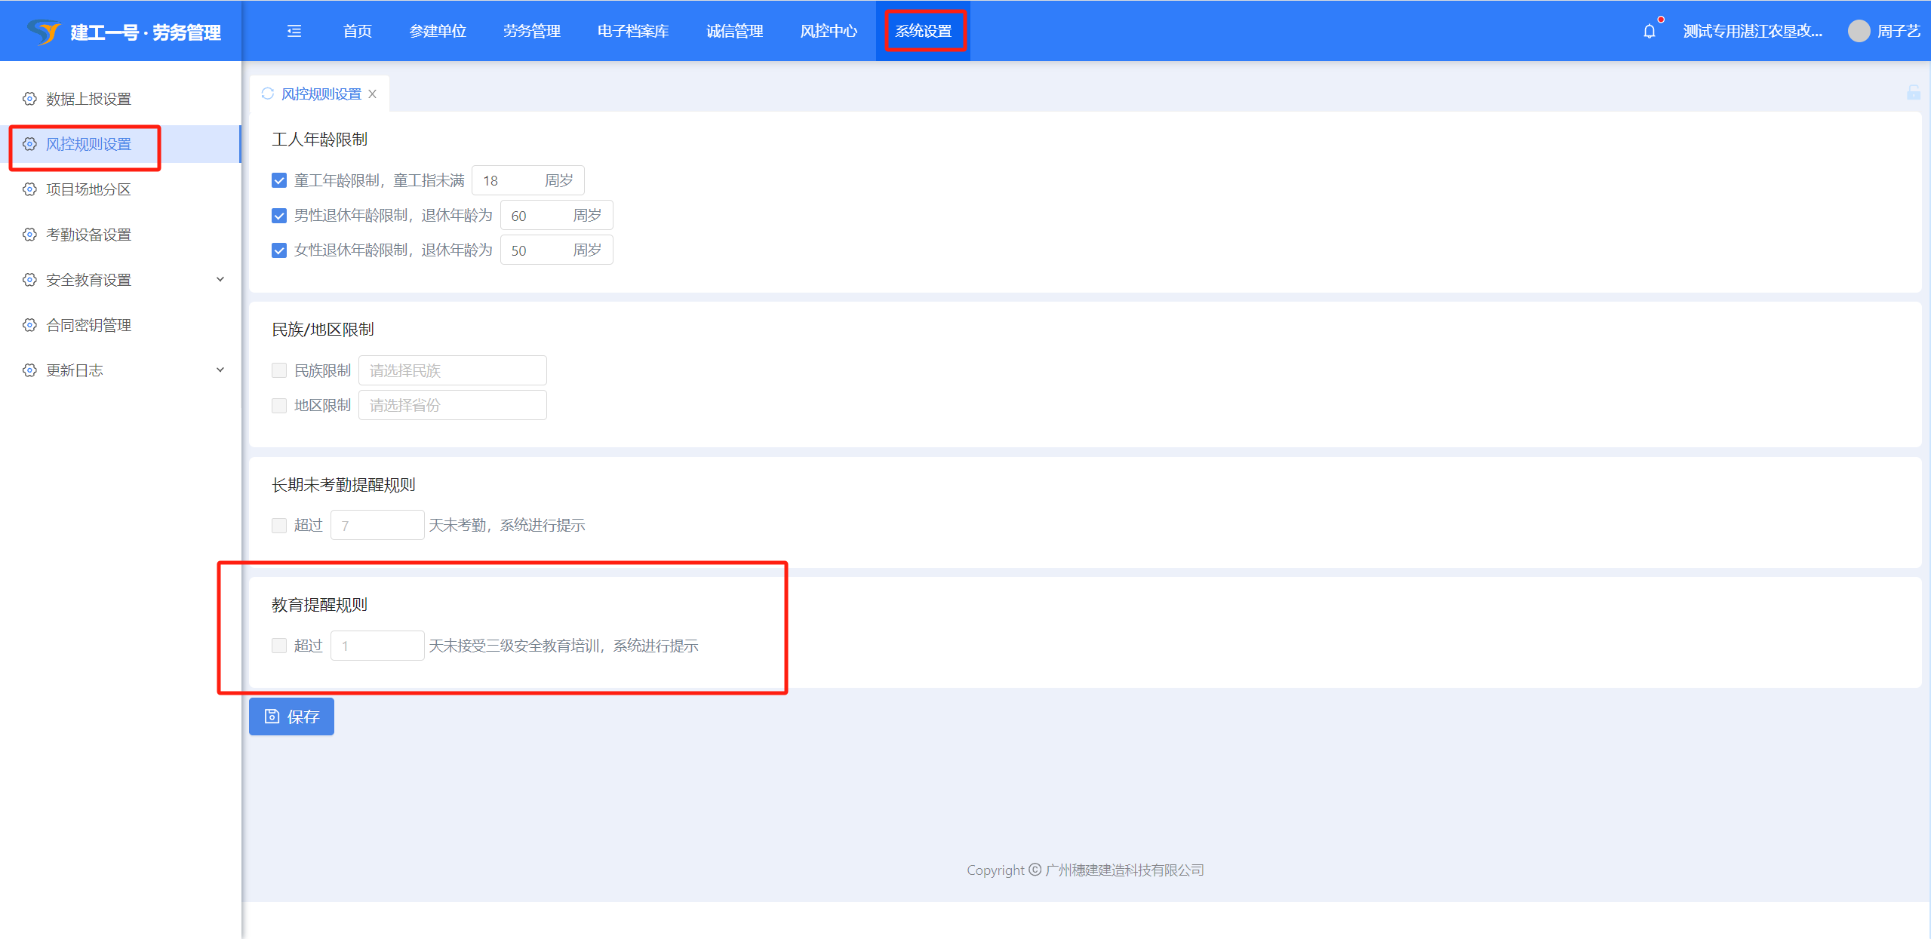This screenshot has height=939, width=1931.
Task: Click the user avatar next to 周子艺
Action: (1859, 31)
